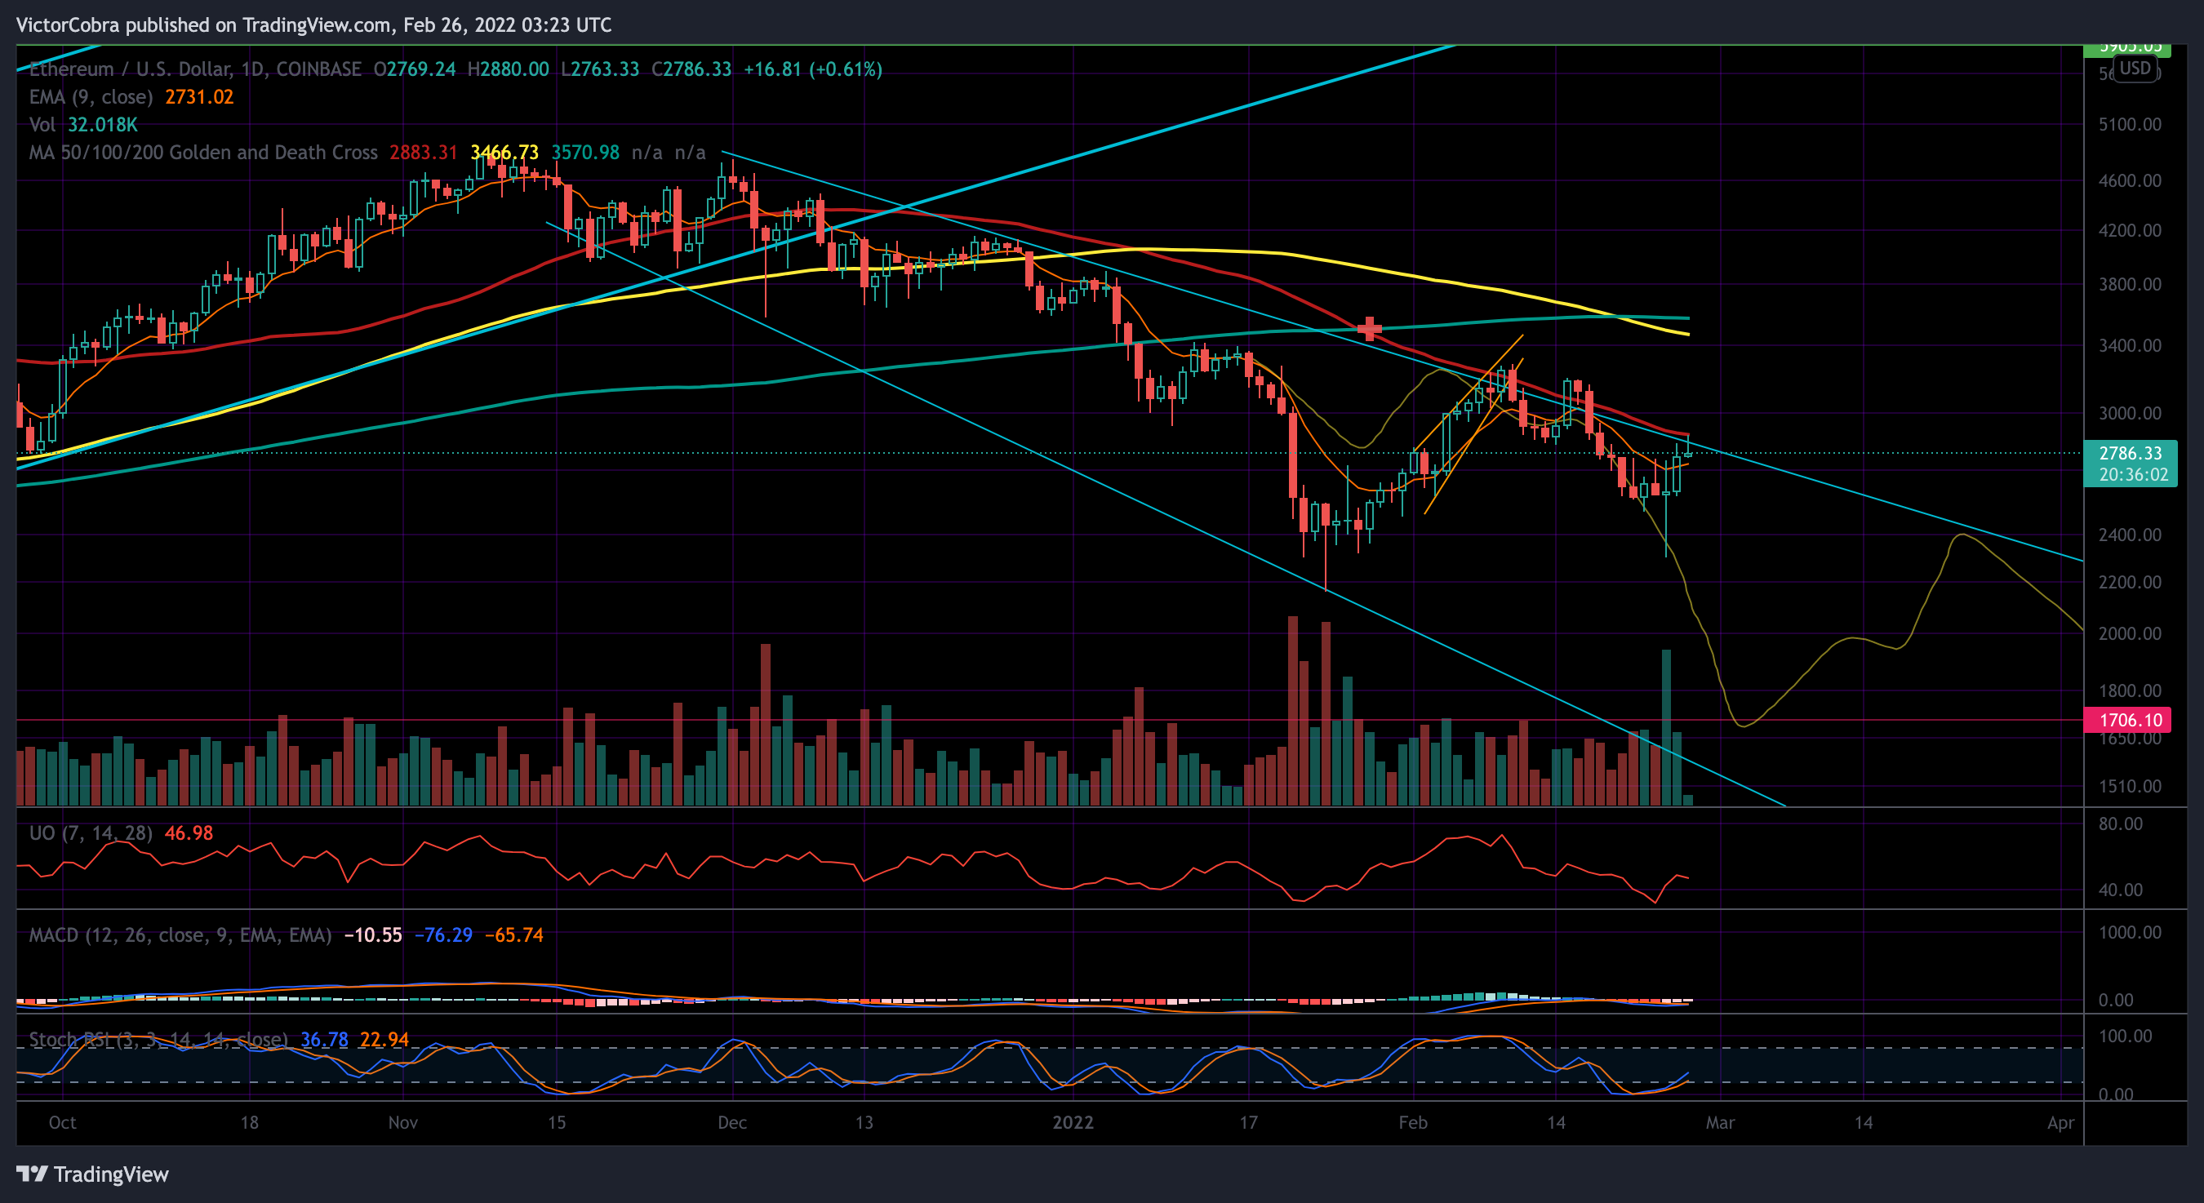Viewport: 2204px width, 1203px height.
Task: Click the open price O2769.24
Action: 415,69
